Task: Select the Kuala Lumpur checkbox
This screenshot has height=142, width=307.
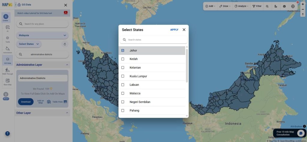Action: [123, 76]
